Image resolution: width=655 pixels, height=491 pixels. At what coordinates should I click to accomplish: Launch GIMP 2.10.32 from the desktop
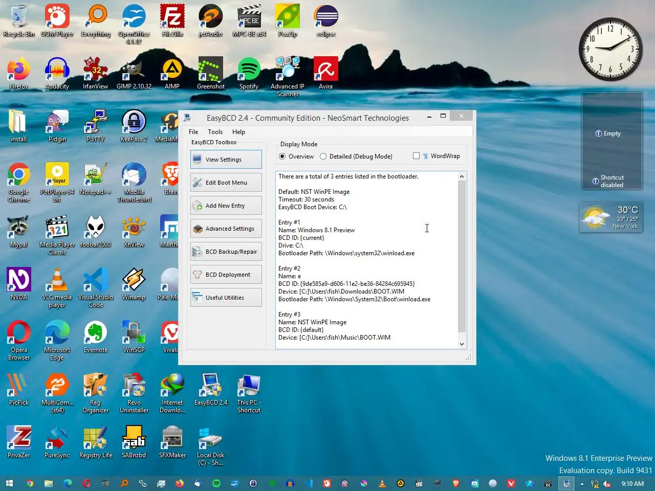[134, 74]
